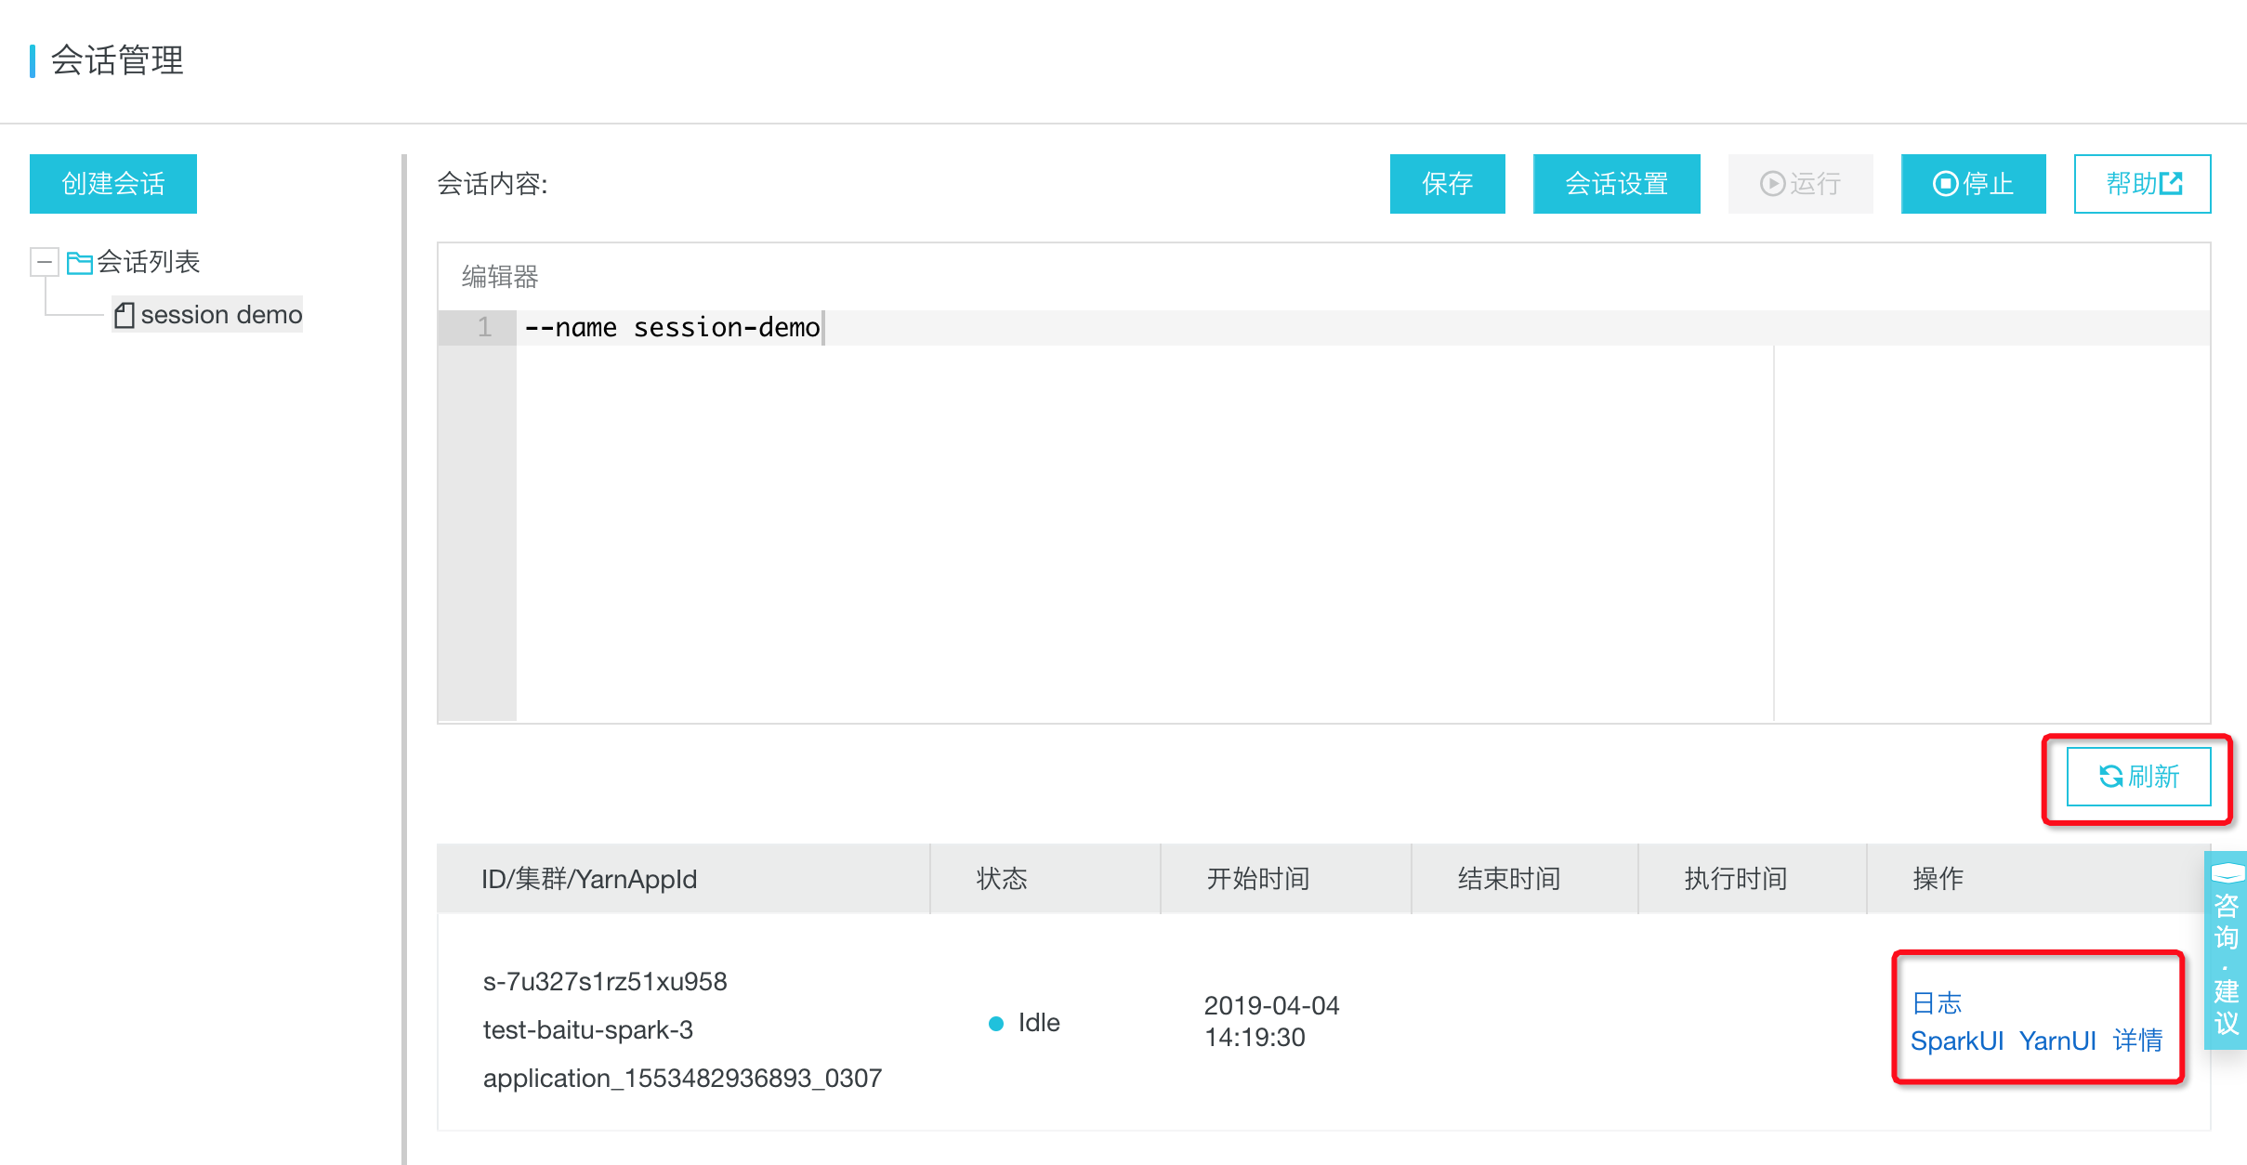This screenshot has width=2247, height=1165.
Task: Refresh the list with 刷新 button
Action: pos(2138,777)
